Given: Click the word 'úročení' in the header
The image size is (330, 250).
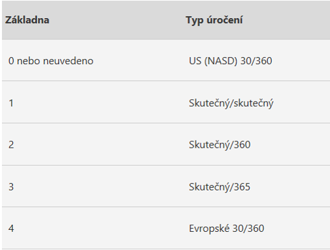Looking at the screenshot, I should click(225, 20).
